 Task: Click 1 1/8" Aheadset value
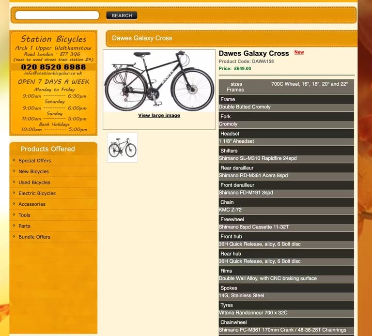coord(236,141)
